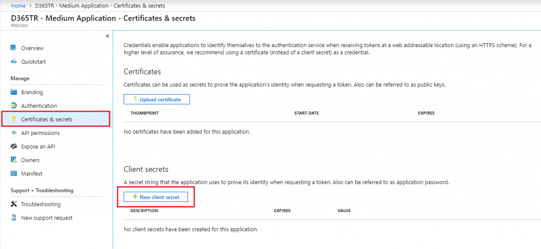Click the Troubleshooting wrench icon
541x249 pixels.
point(14,204)
